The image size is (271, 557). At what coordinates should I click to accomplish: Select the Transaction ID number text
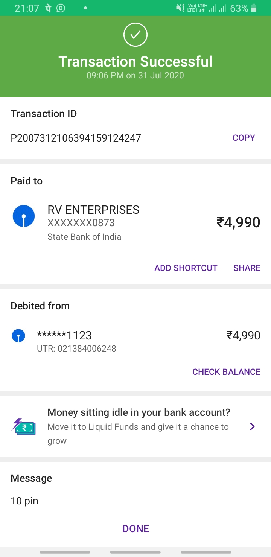[76, 138]
